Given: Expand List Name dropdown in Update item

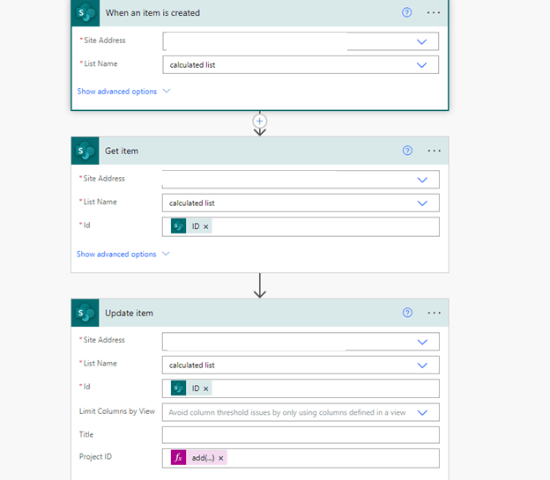Looking at the screenshot, I should [422, 366].
